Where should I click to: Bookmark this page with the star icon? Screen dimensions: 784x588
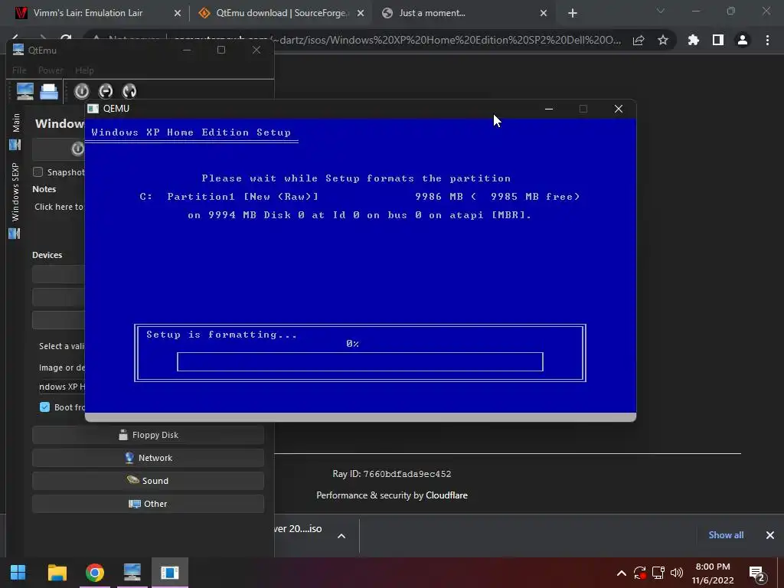(663, 41)
